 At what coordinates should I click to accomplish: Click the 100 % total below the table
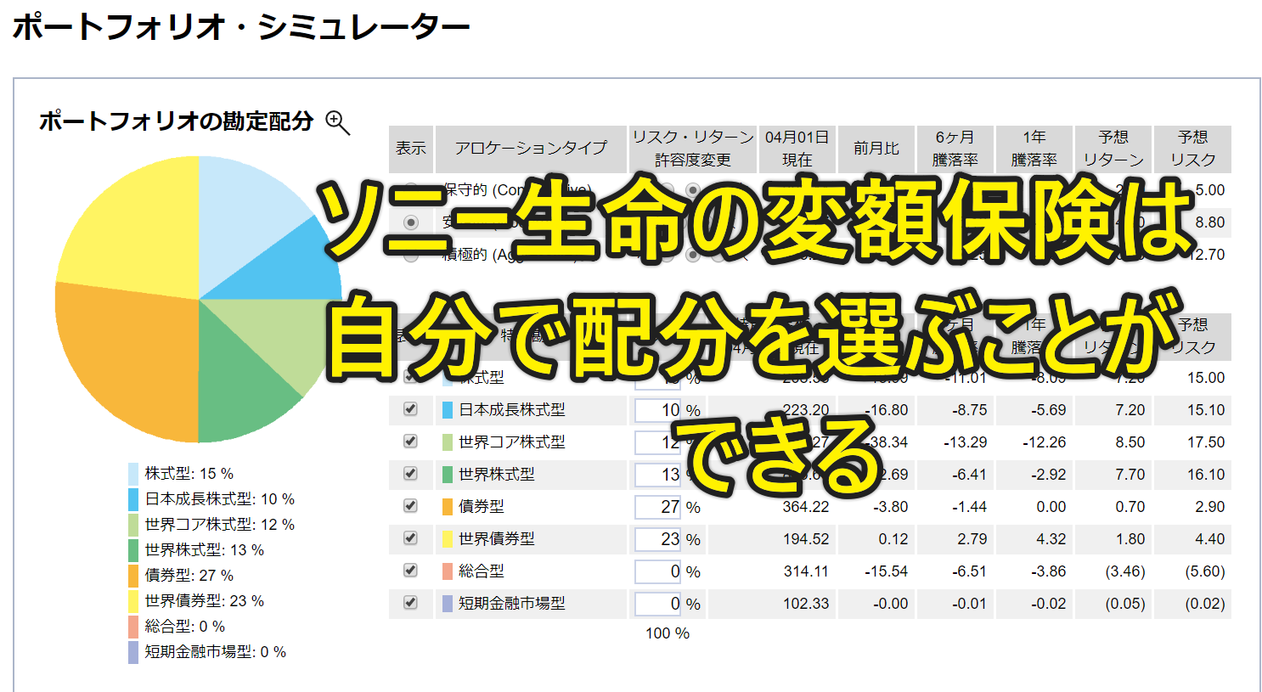tap(668, 633)
